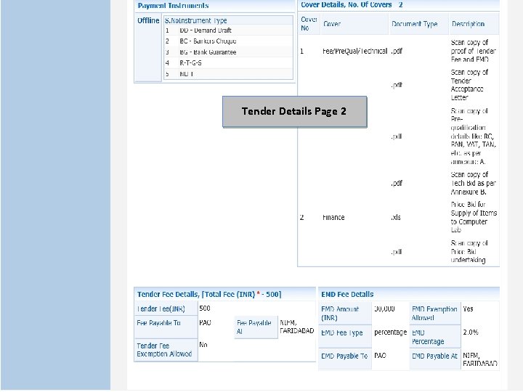Select the Offline label in Payment Instruments

pos(148,20)
